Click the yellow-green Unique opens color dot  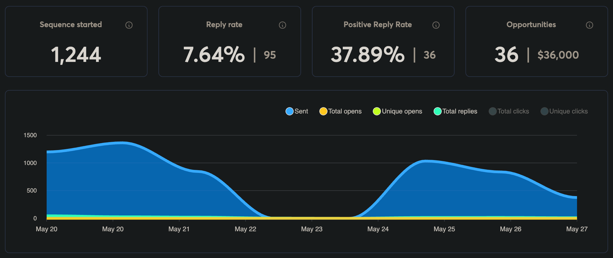tap(377, 111)
